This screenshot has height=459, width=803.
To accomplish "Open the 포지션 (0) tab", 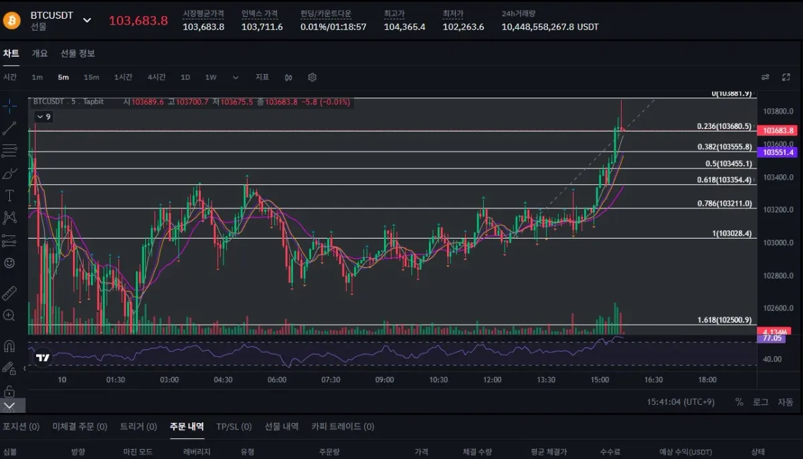I will click(x=21, y=426).
